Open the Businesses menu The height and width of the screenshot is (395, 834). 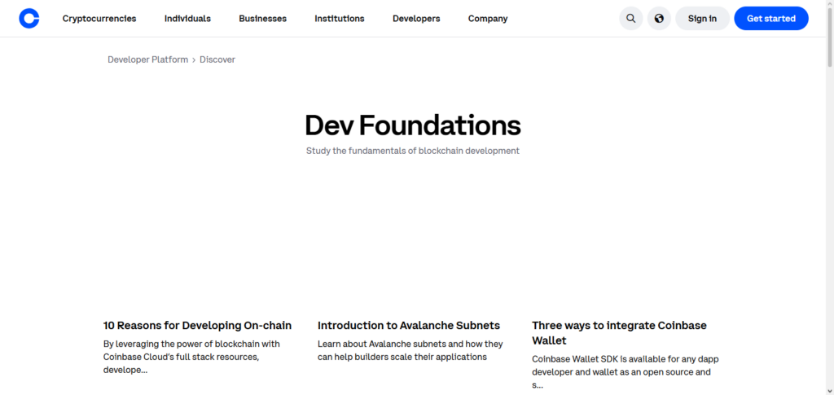coord(263,19)
